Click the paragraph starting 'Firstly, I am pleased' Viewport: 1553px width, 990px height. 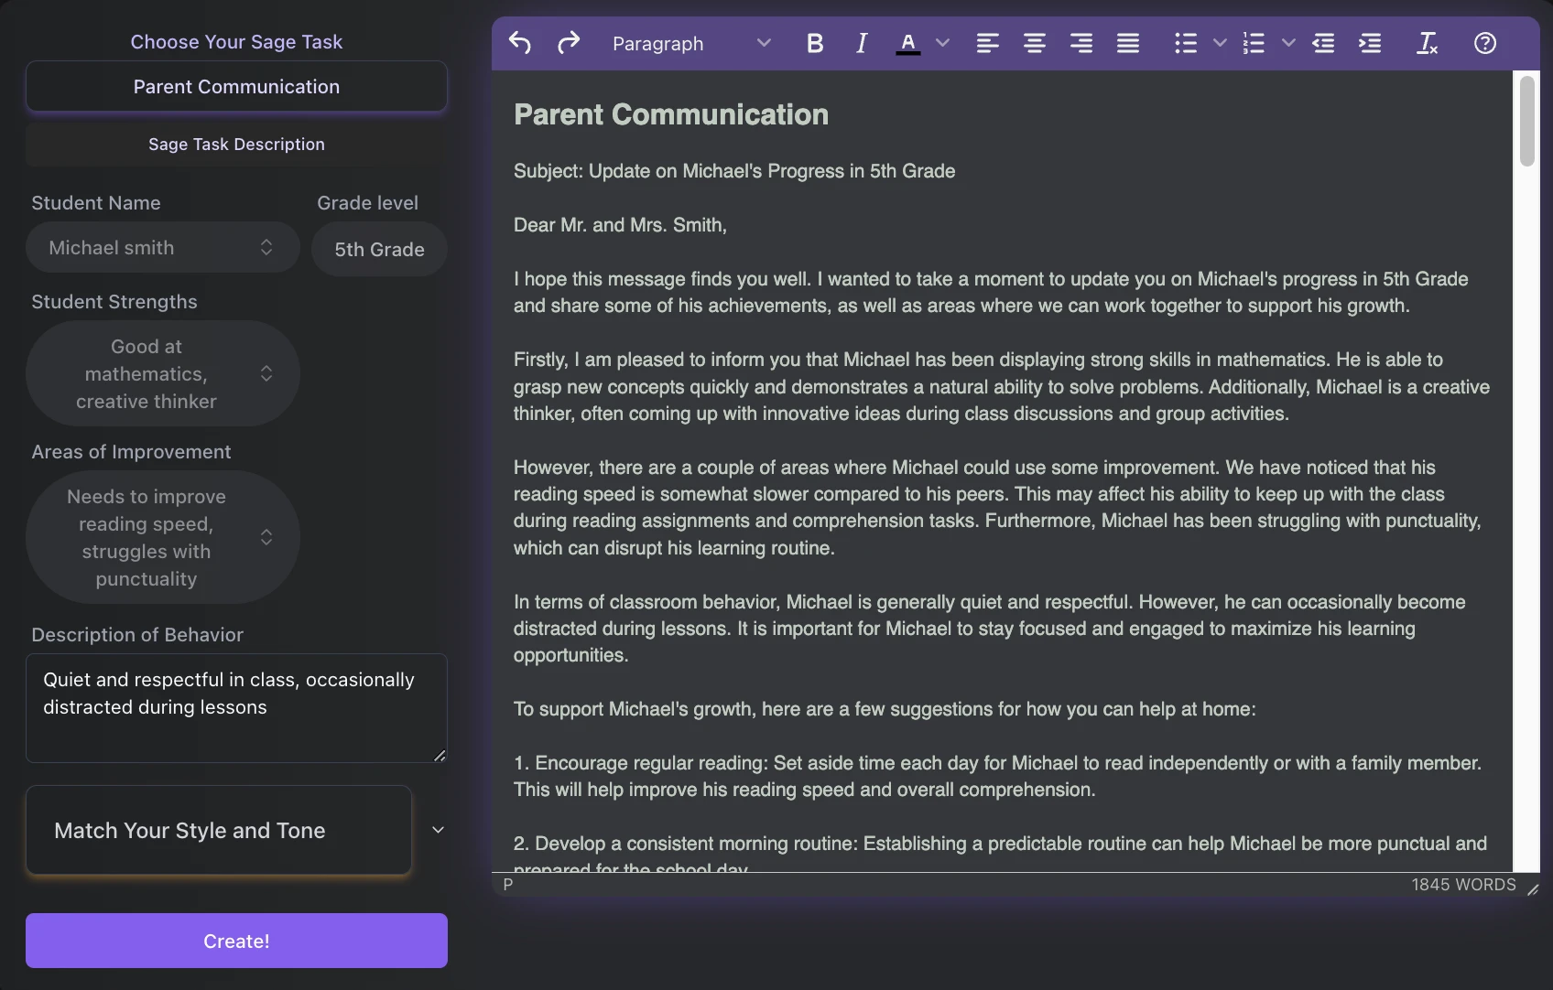1002,386
